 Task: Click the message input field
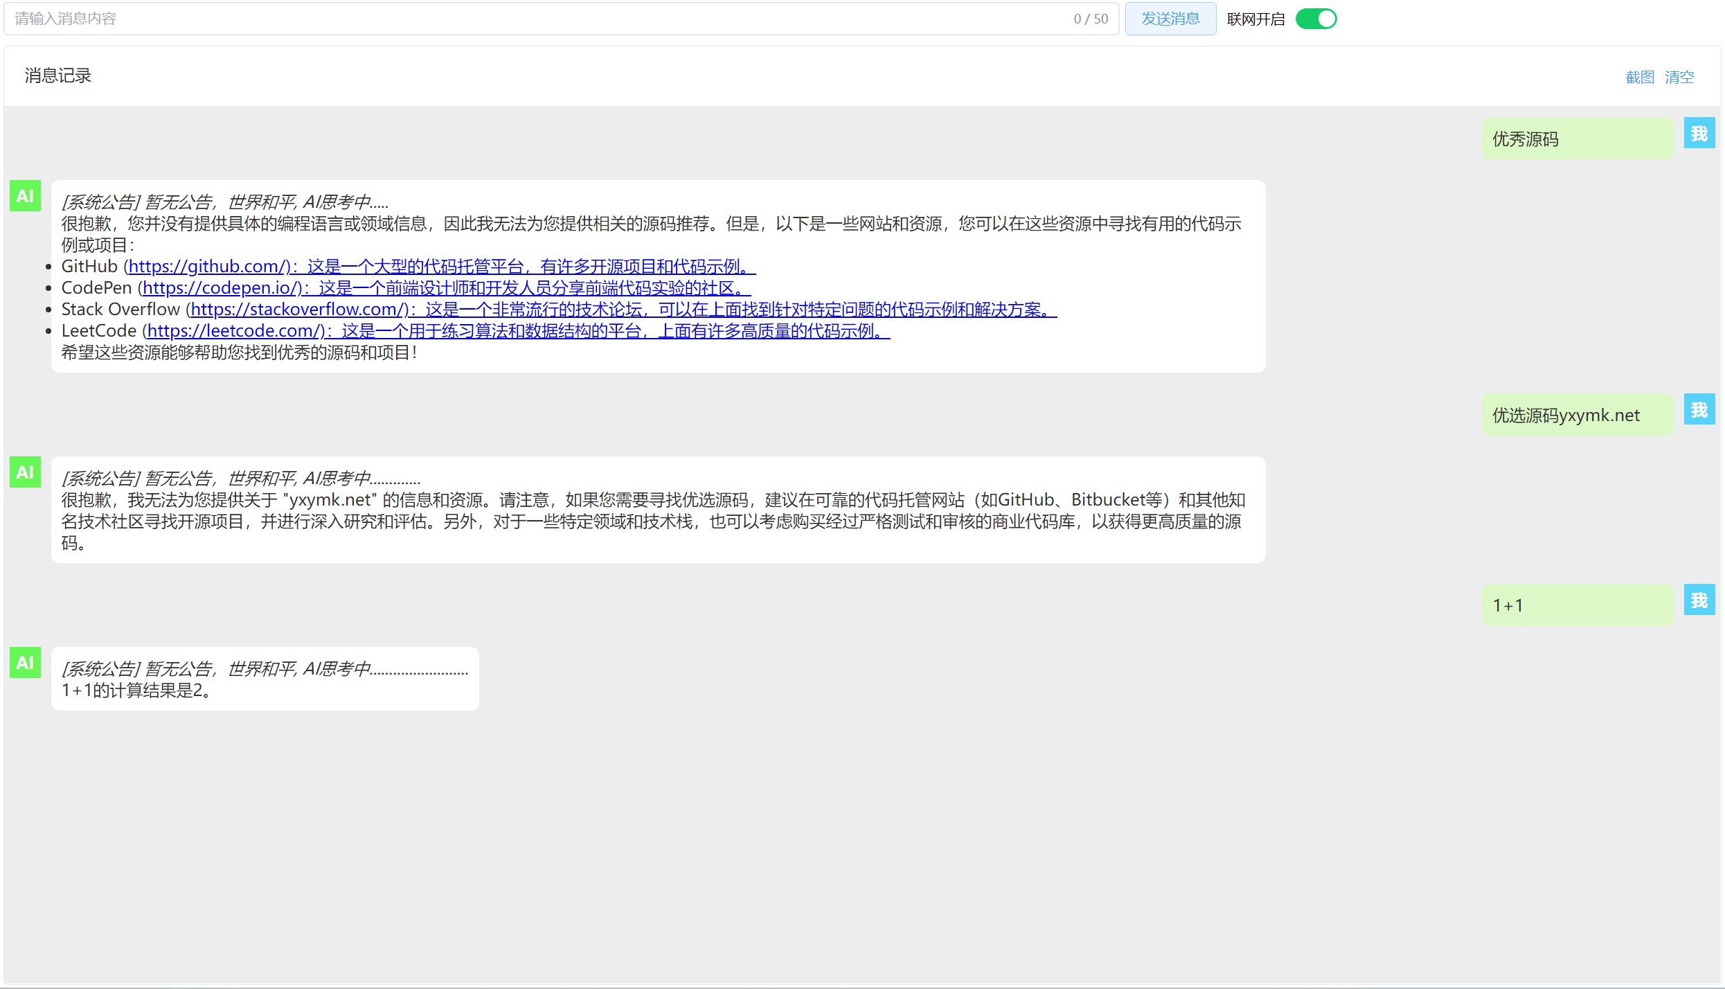click(561, 19)
